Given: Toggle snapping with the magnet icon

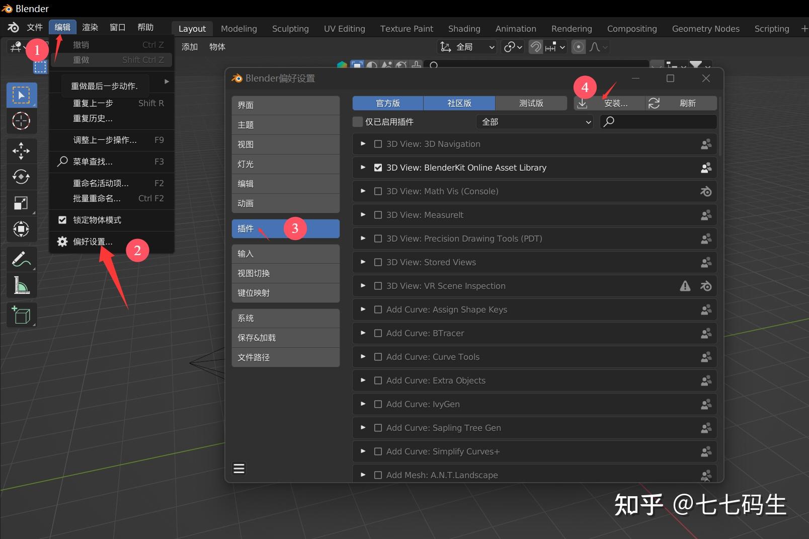Looking at the screenshot, I should [x=535, y=47].
